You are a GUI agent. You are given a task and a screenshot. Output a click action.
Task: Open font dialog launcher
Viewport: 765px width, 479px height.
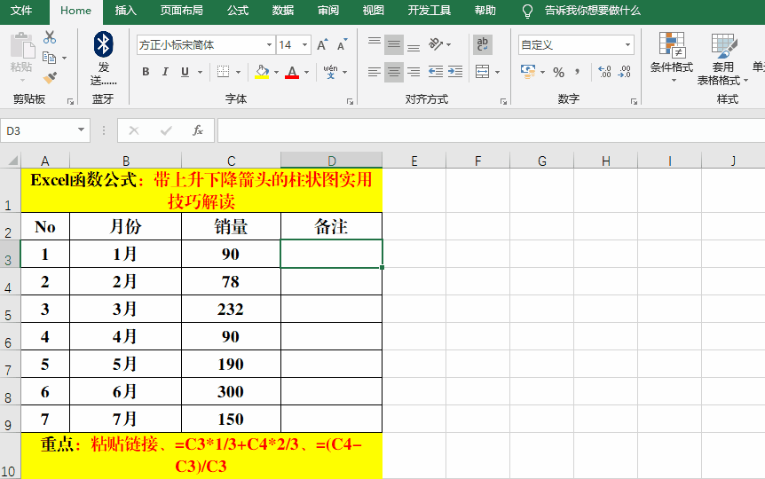point(350,101)
